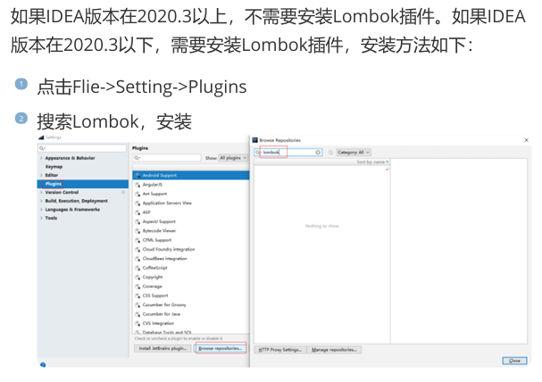542x382 pixels.
Task: Click the Android Support plugin icon
Action: pyautogui.click(x=138, y=176)
